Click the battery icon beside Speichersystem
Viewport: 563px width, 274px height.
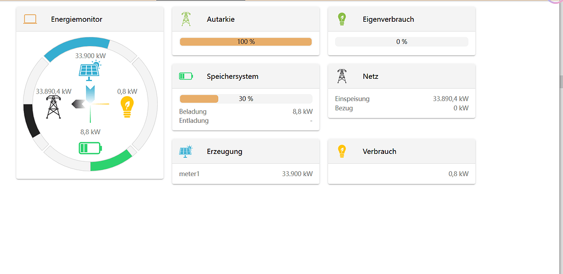coord(186,76)
